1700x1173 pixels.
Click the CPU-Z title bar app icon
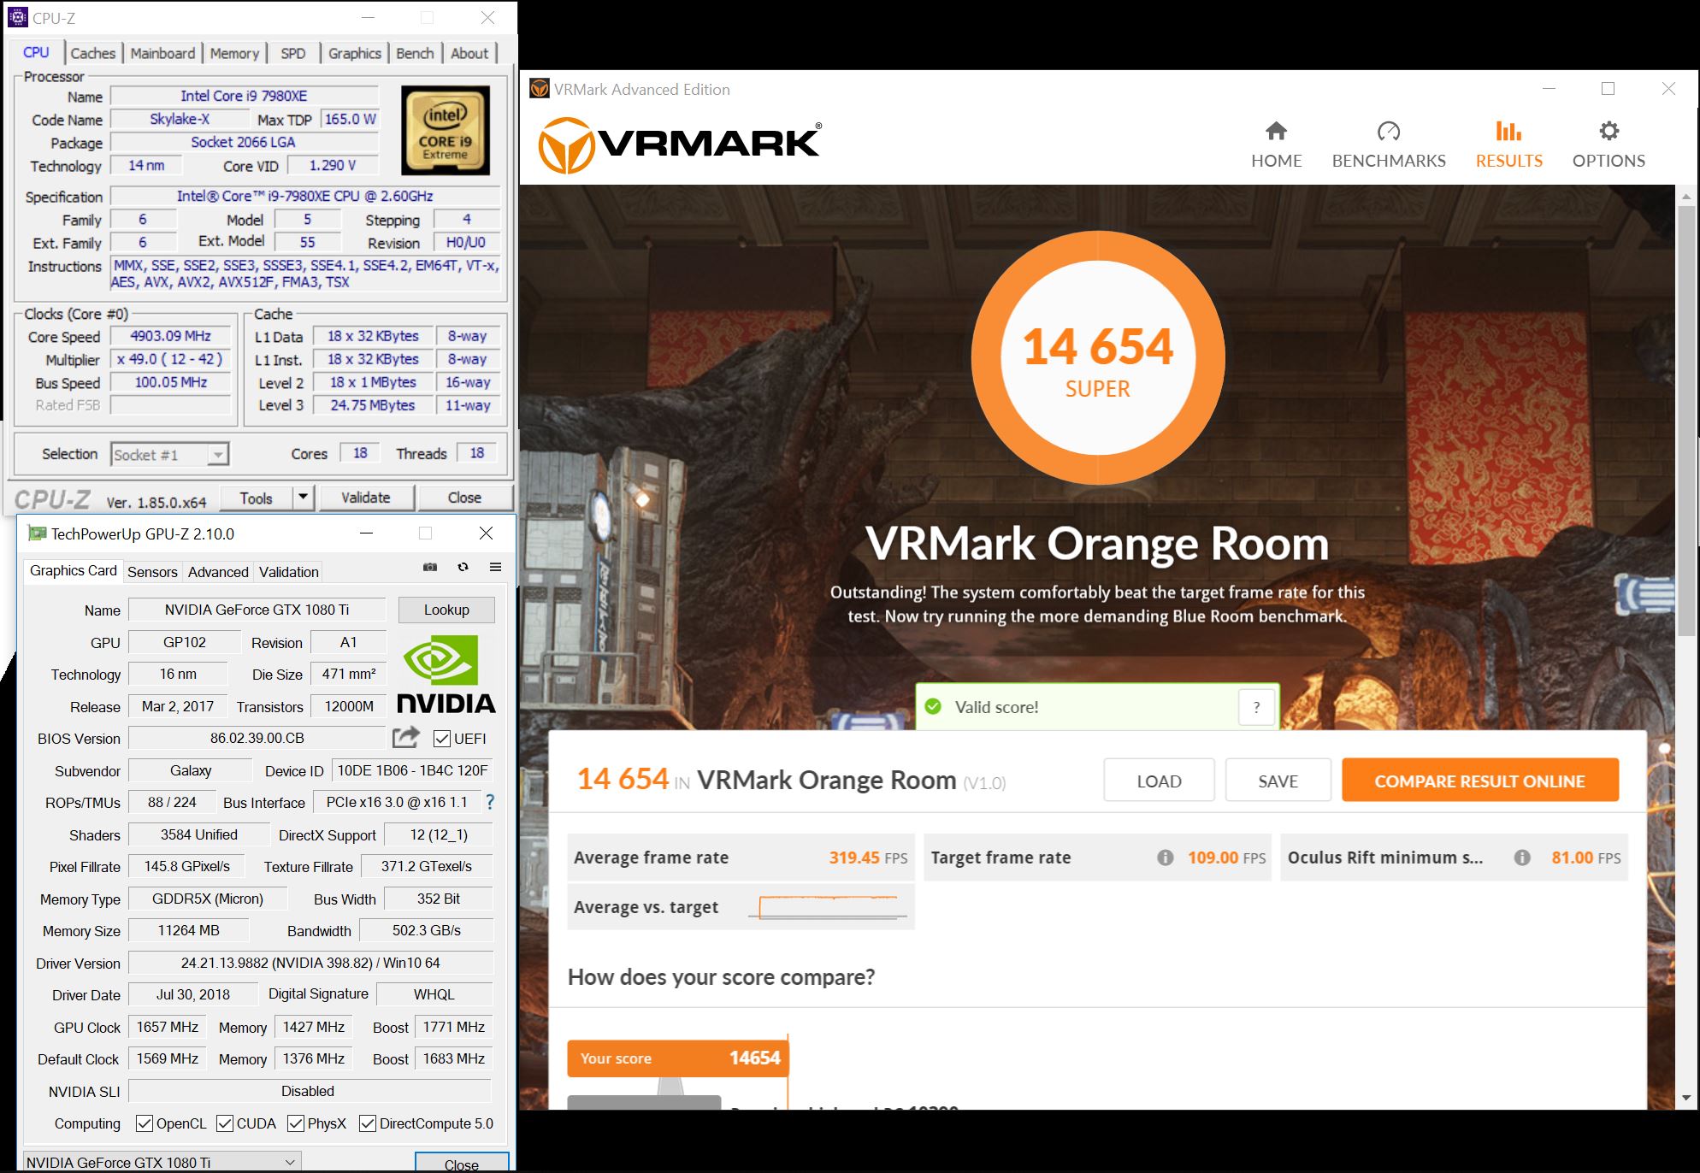point(17,16)
